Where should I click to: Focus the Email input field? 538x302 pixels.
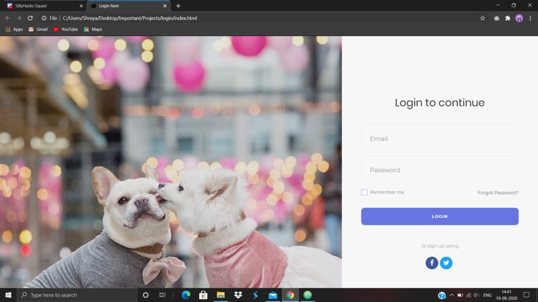tap(439, 139)
